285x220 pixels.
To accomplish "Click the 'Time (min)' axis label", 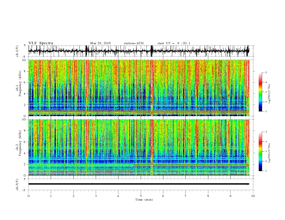I will [144, 200].
